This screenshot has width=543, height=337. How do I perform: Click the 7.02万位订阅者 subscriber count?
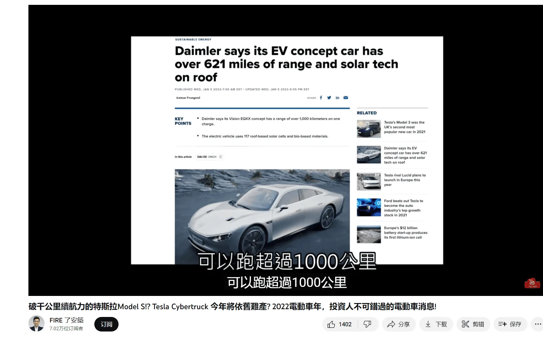[66, 329]
